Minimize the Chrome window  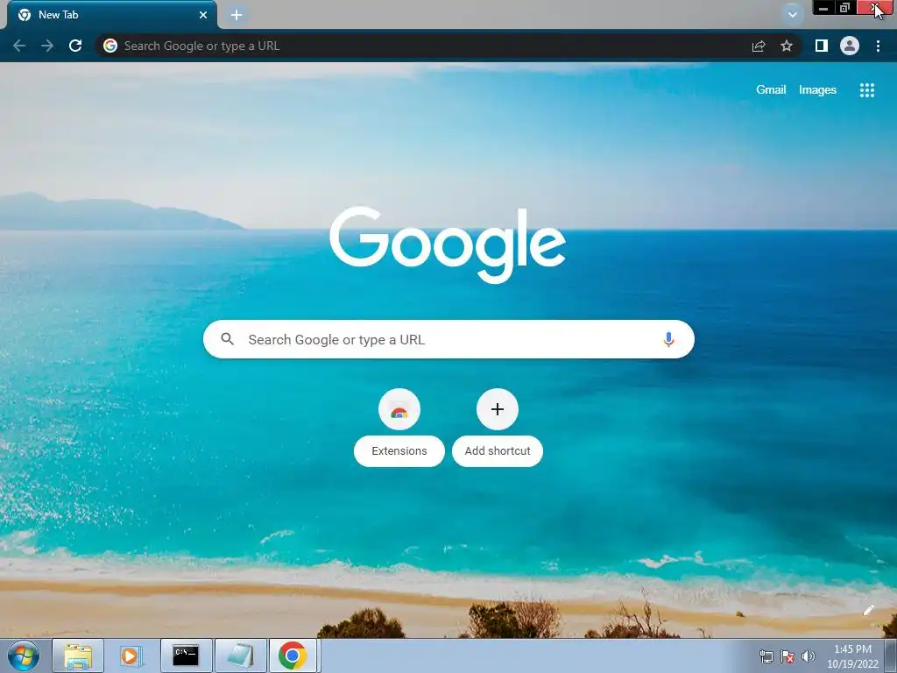(x=823, y=7)
